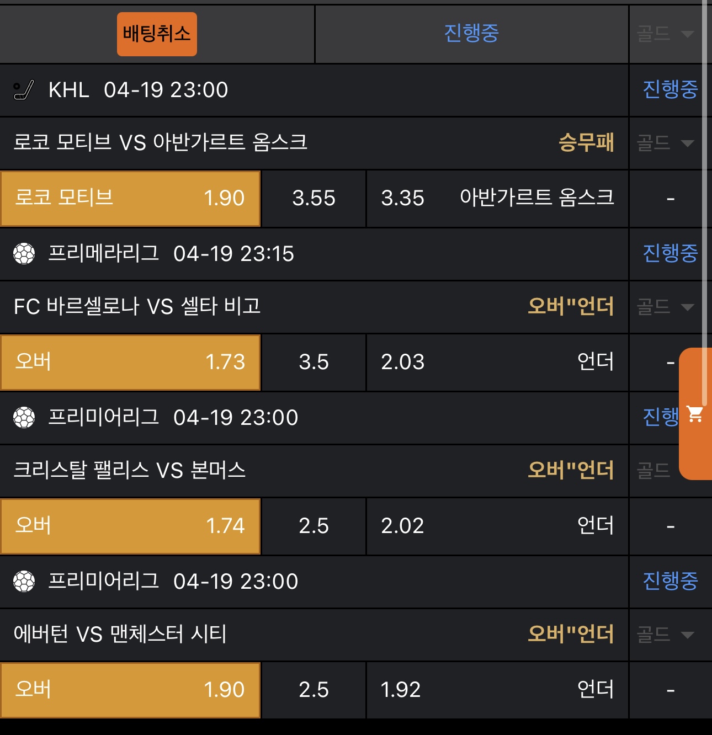This screenshot has width=712, height=735.
Task: Expand the 골드 dropdown for FC 바르셀로나 match
Action: click(x=665, y=307)
